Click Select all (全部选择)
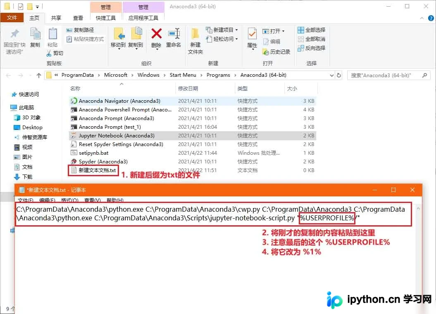This screenshot has width=436, height=314. click(x=312, y=30)
